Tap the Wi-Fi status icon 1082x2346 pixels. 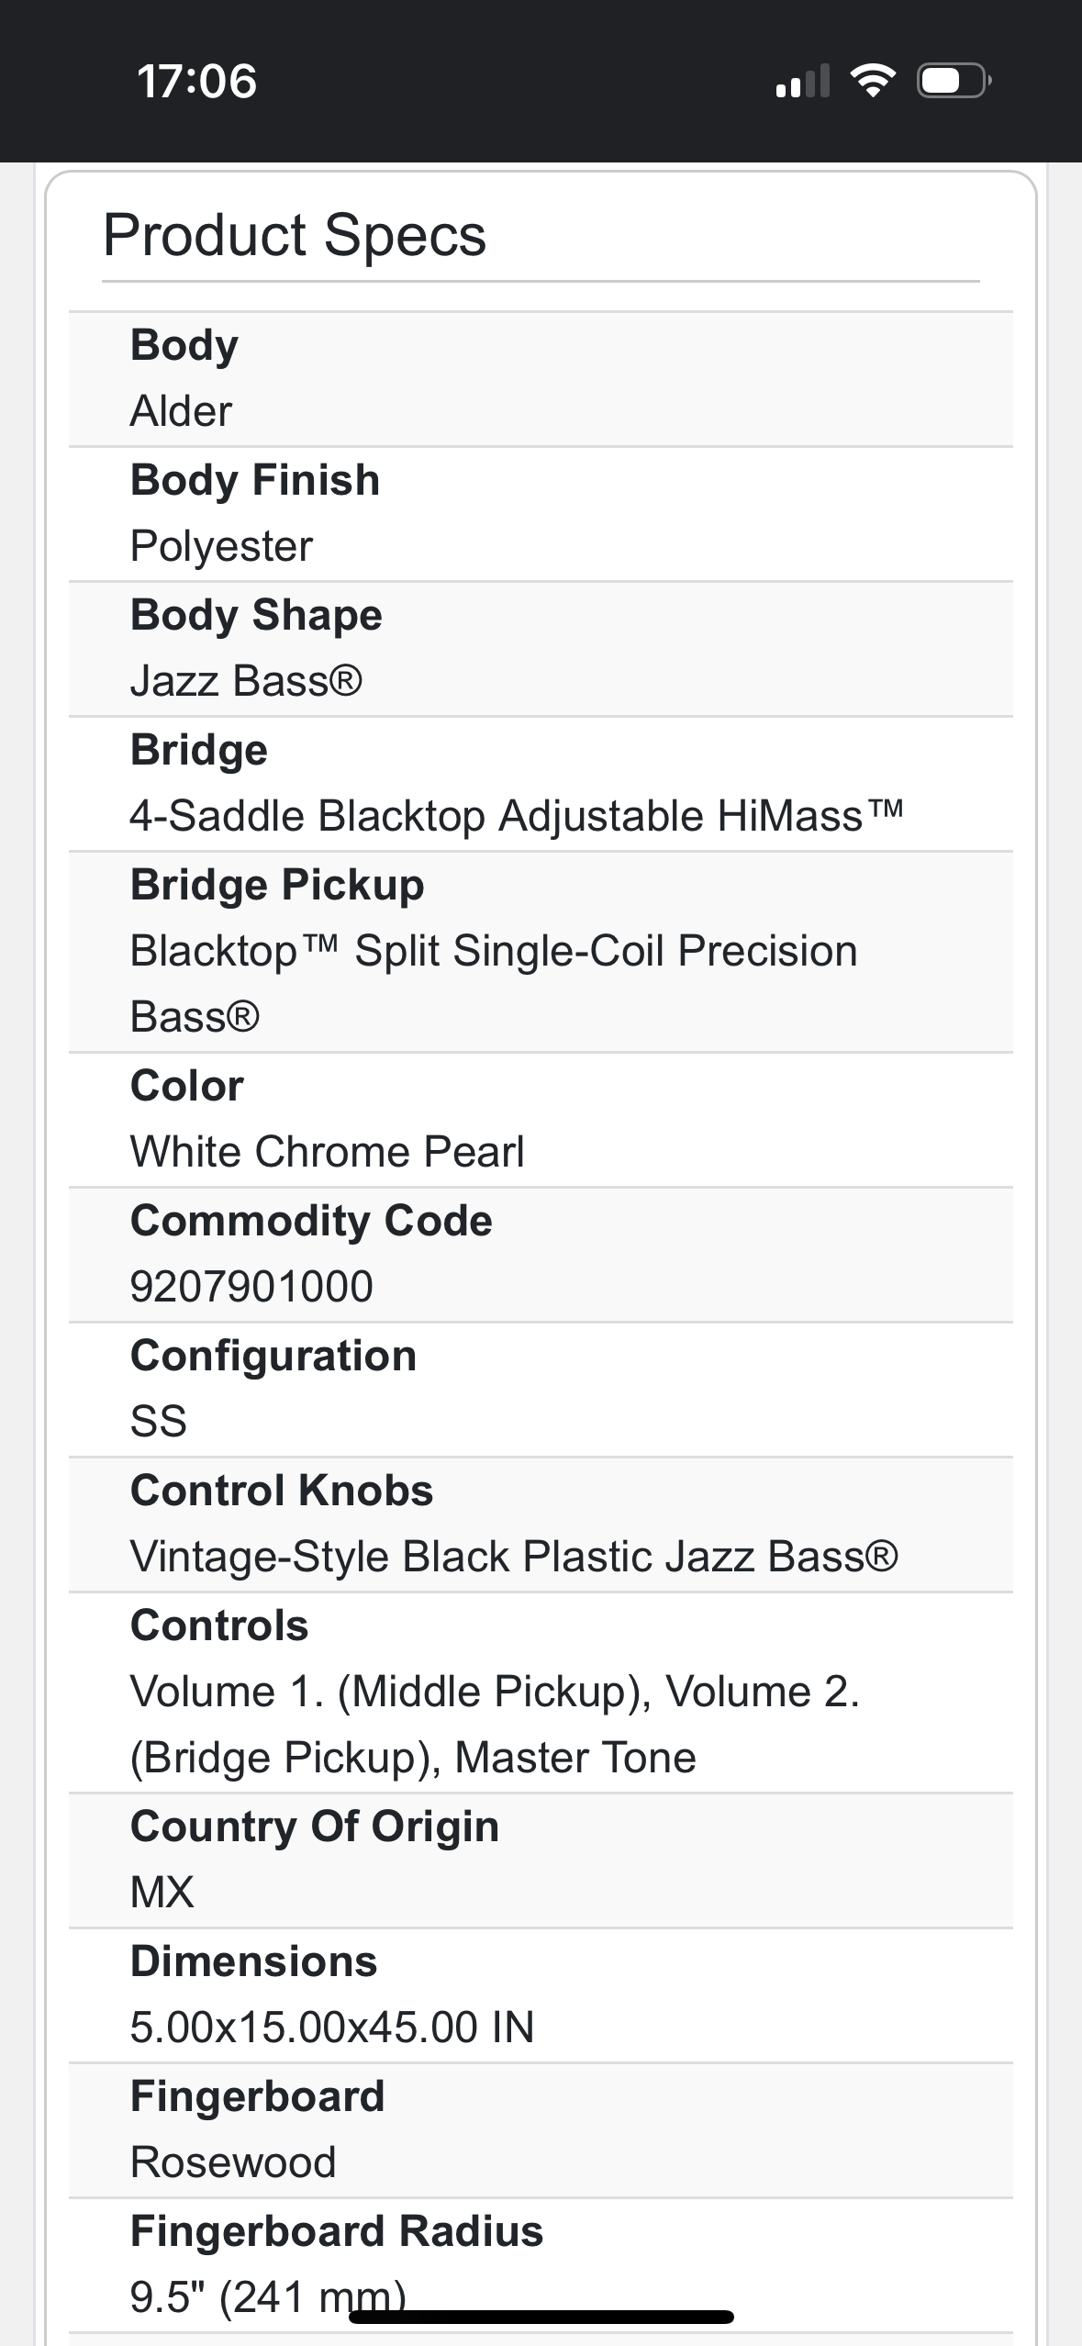pyautogui.click(x=873, y=81)
